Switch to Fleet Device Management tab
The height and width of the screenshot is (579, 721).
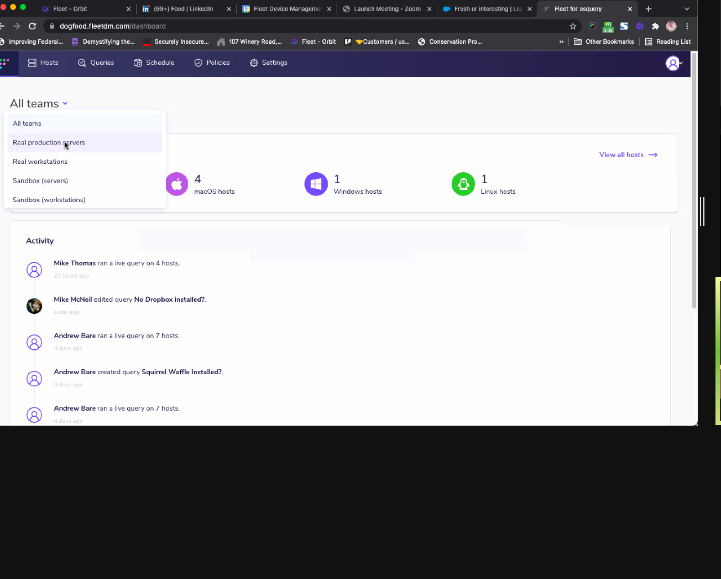(x=286, y=9)
